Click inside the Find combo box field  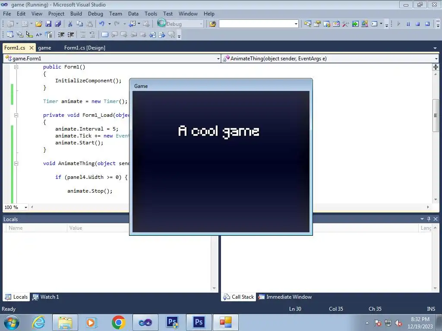256,24
